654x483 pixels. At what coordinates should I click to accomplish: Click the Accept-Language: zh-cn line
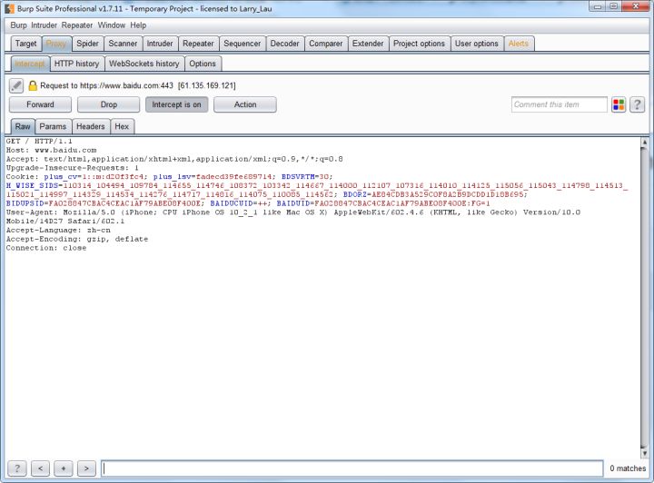pyautogui.click(x=58, y=230)
